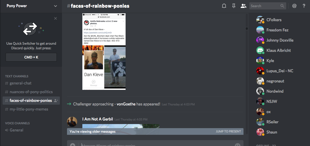Go to my-little-pony-memes channel
Image resolution: width=310 pixels, height=146 pixels.
click(x=29, y=109)
